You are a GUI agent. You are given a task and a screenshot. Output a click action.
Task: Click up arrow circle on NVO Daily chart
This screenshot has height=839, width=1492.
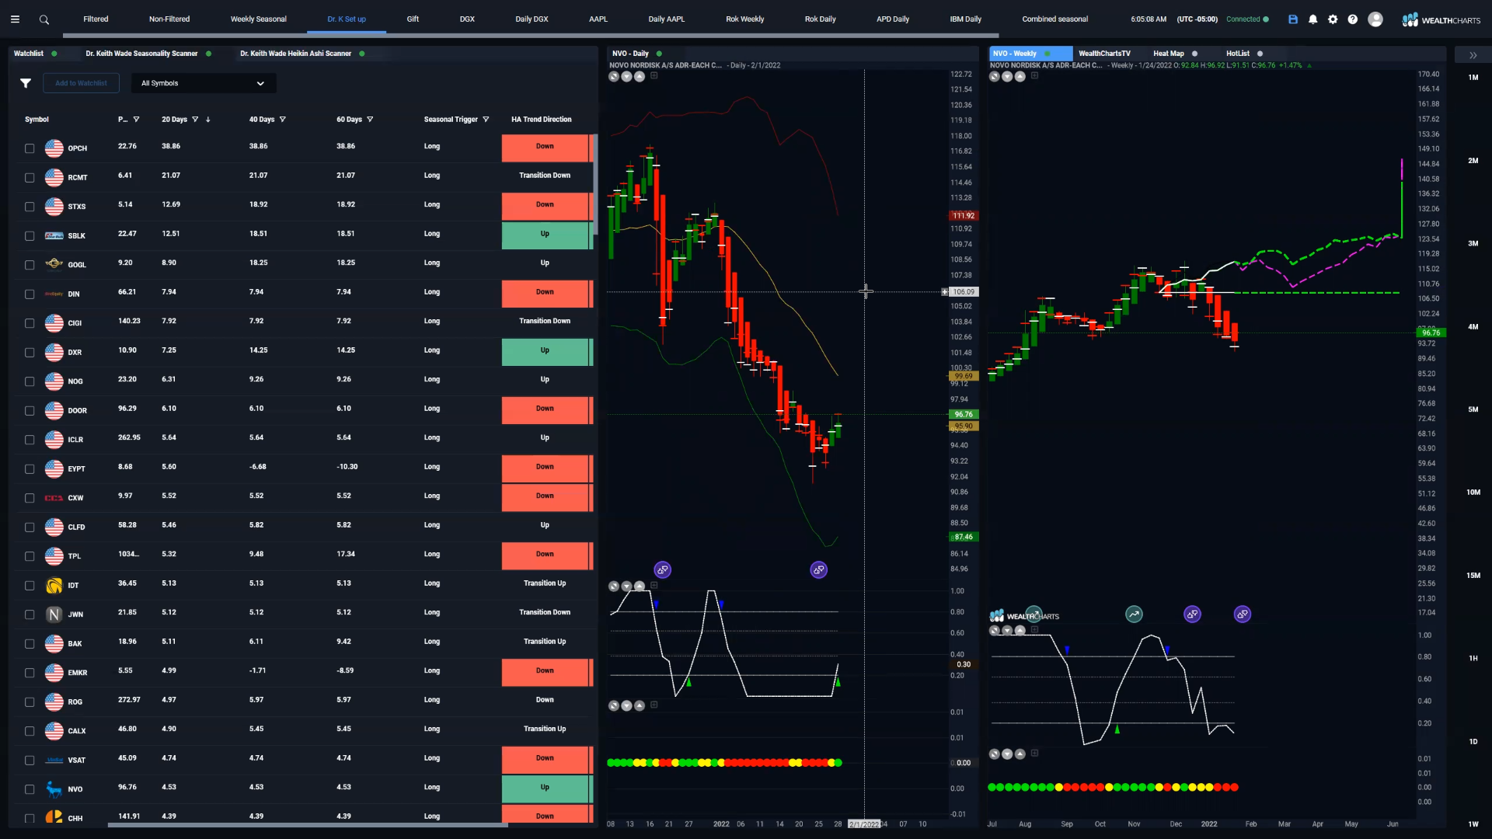[x=640, y=76]
